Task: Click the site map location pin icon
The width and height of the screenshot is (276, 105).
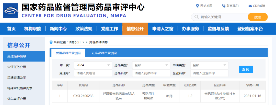Action: click(x=197, y=6)
